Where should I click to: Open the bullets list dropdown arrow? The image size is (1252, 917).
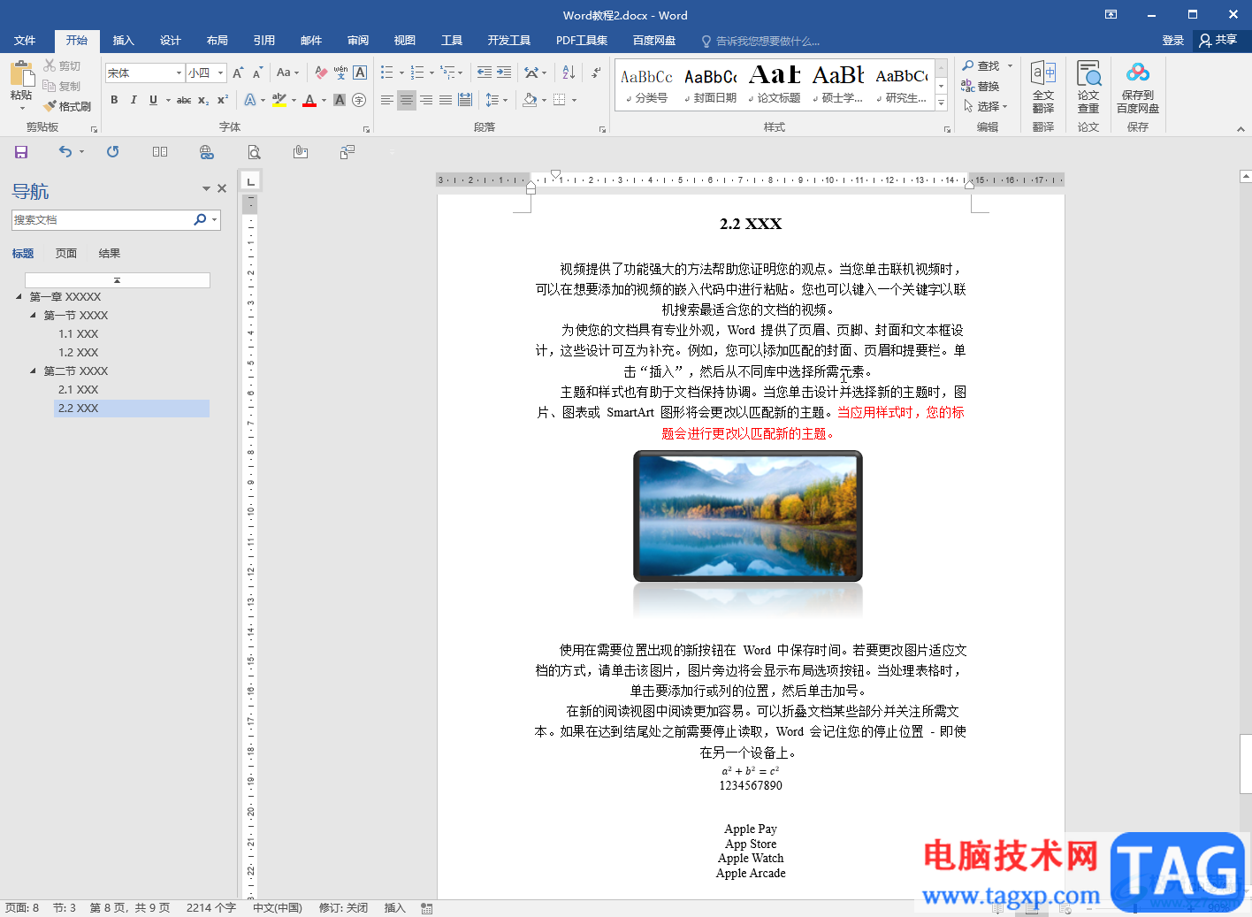coord(401,73)
